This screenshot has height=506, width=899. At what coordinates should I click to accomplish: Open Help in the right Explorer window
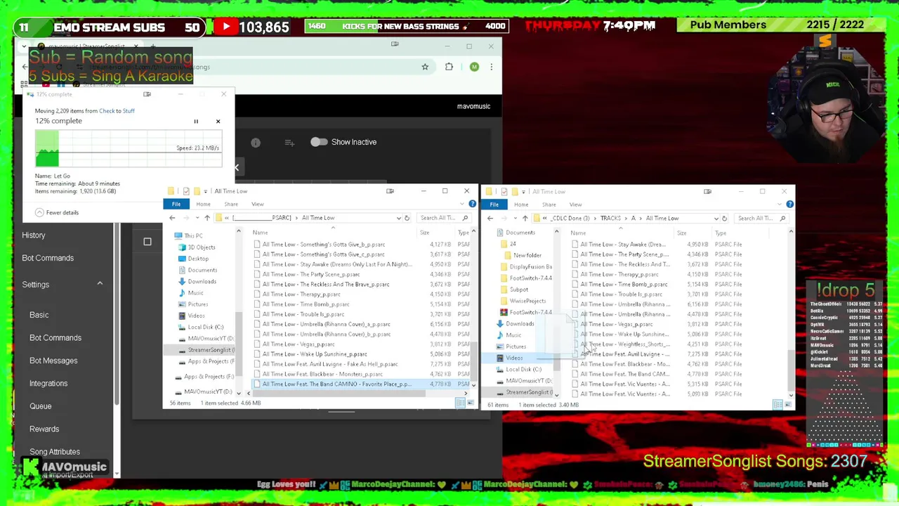click(x=789, y=205)
